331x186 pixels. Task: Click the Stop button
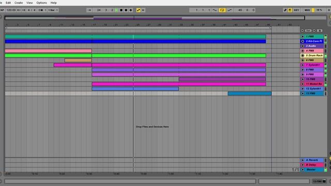(121, 10)
